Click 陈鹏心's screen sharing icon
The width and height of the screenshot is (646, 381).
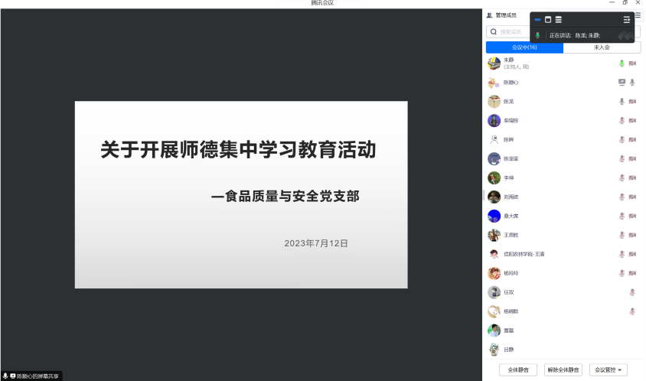pyautogui.click(x=622, y=82)
